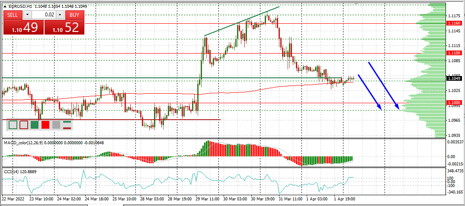The image size is (465, 206).
Task: Click the 24 Mar 18:00 time label
Action: (x=96, y=199)
